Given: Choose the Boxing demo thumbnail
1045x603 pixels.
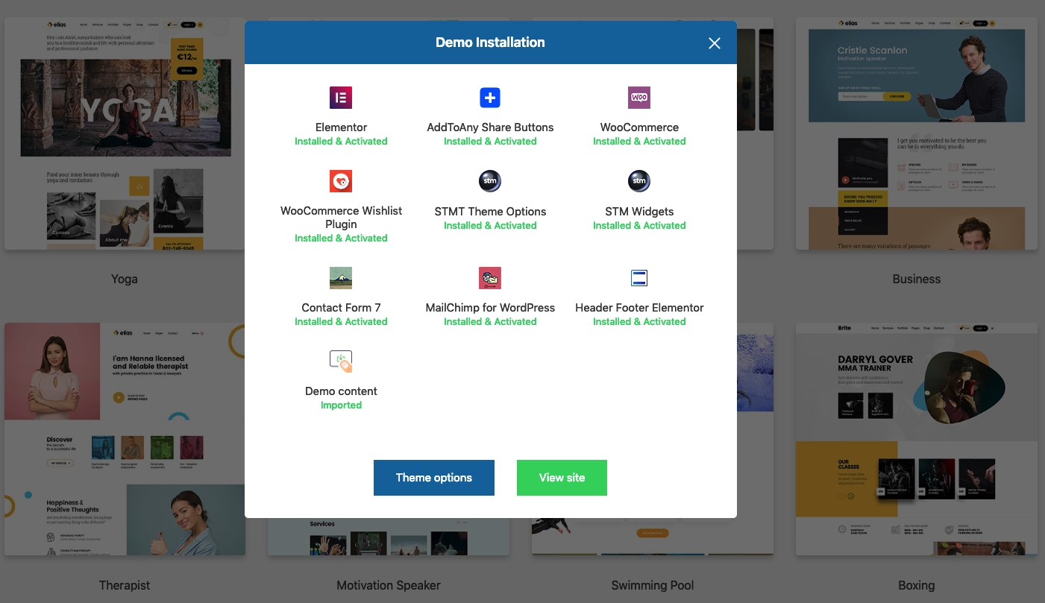Looking at the screenshot, I should point(916,438).
